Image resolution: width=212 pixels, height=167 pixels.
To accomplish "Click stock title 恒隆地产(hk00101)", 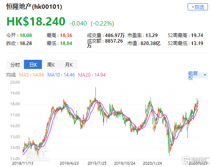I will 34,6.
